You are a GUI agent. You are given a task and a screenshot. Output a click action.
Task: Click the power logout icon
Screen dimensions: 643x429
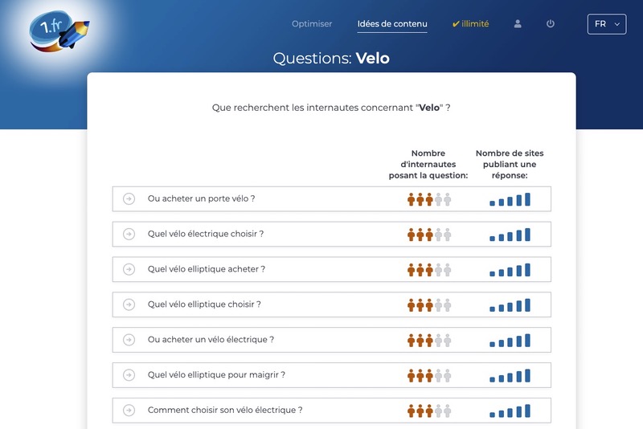[551, 24]
